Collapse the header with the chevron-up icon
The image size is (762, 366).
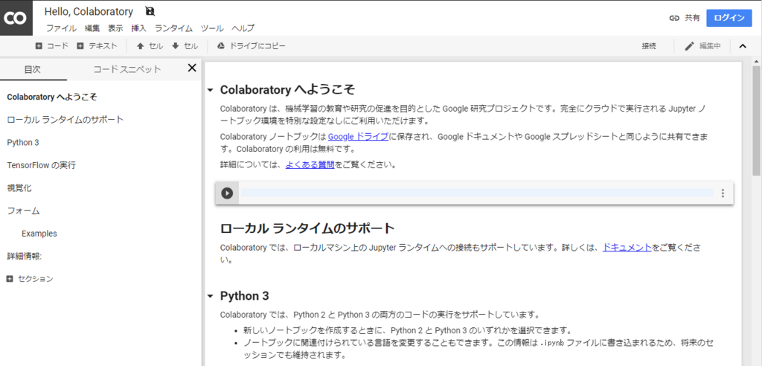(x=742, y=46)
